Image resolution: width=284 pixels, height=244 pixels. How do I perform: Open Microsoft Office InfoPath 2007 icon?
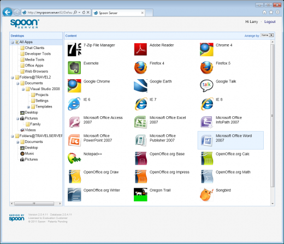pyautogui.click(x=206, y=122)
